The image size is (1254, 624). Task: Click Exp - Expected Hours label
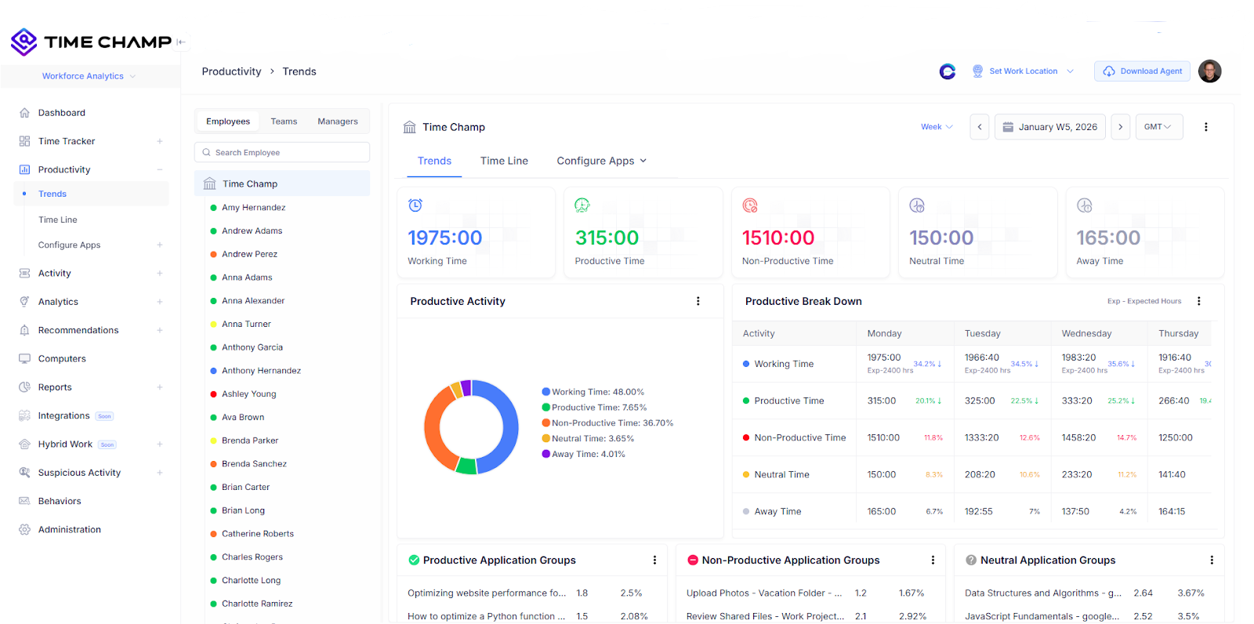tap(1143, 301)
